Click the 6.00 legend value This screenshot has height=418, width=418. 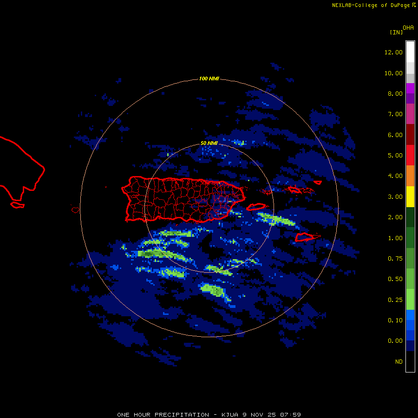click(x=395, y=135)
